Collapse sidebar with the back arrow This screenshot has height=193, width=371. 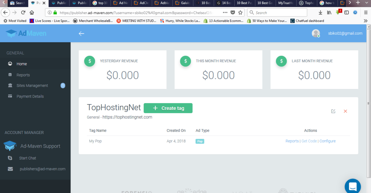(81, 33)
